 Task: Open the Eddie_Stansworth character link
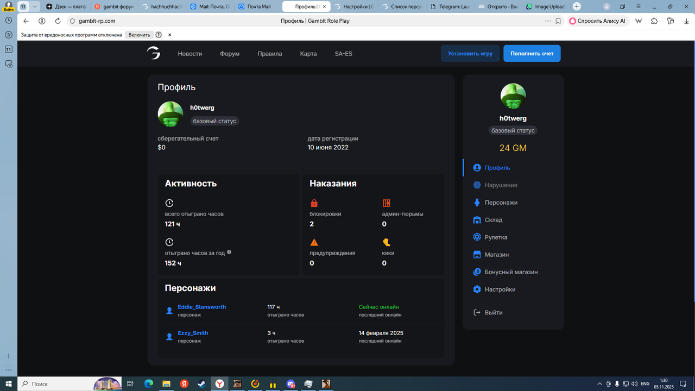202,307
